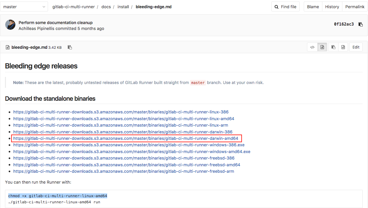Go to the docs breadcrumb folder
This screenshot has height=208, width=368.
[106, 7]
